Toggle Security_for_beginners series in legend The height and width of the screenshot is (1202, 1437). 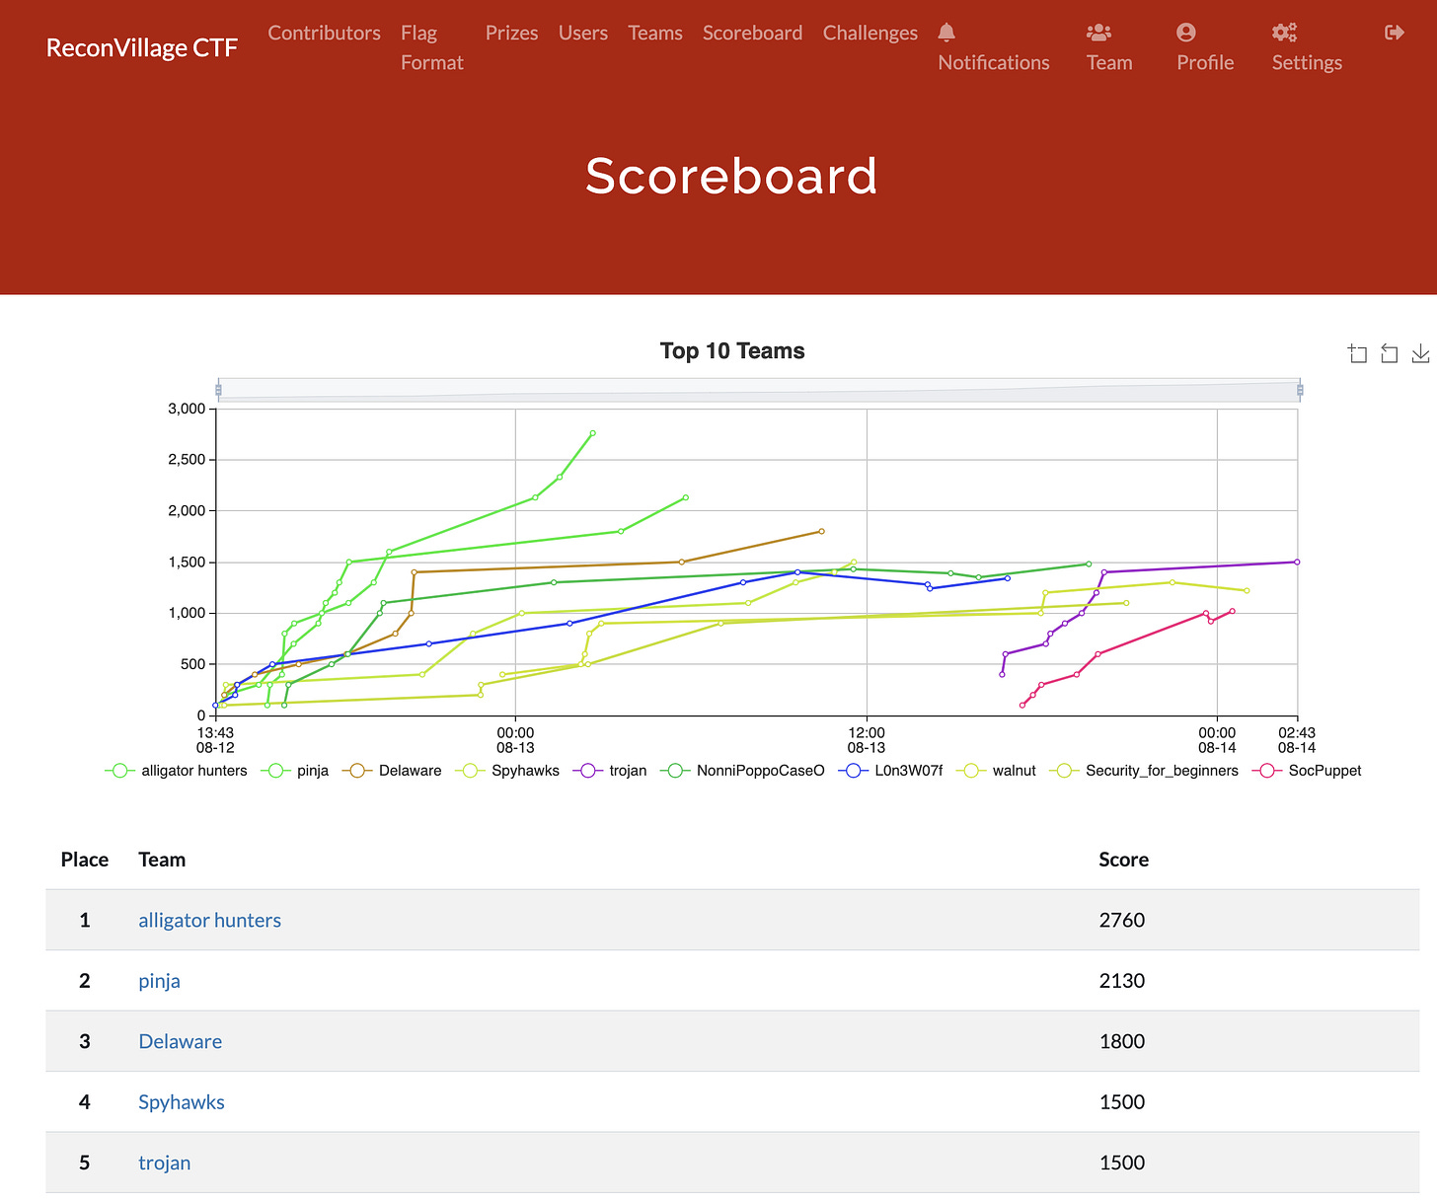tap(1144, 771)
